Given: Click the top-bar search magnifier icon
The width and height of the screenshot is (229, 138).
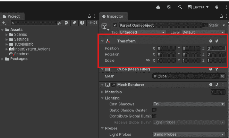Looking at the screenshot, I should tap(180, 7).
